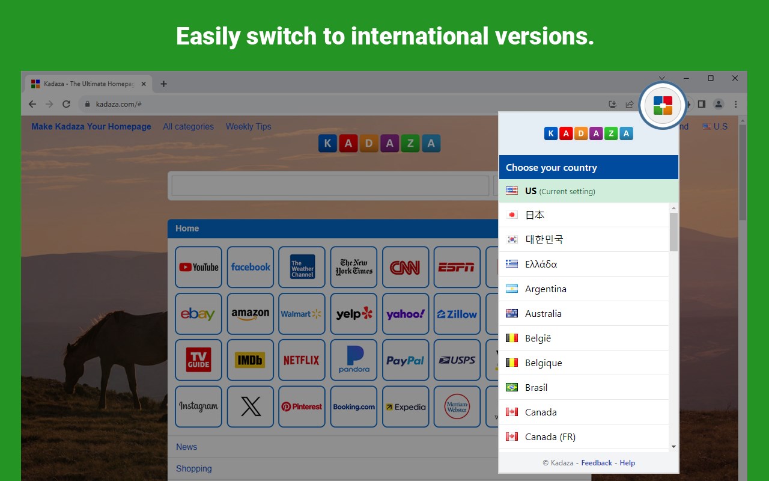This screenshot has width=769, height=481.
Task: Click the Kadaza extension icon in toolbar
Action: (663, 105)
